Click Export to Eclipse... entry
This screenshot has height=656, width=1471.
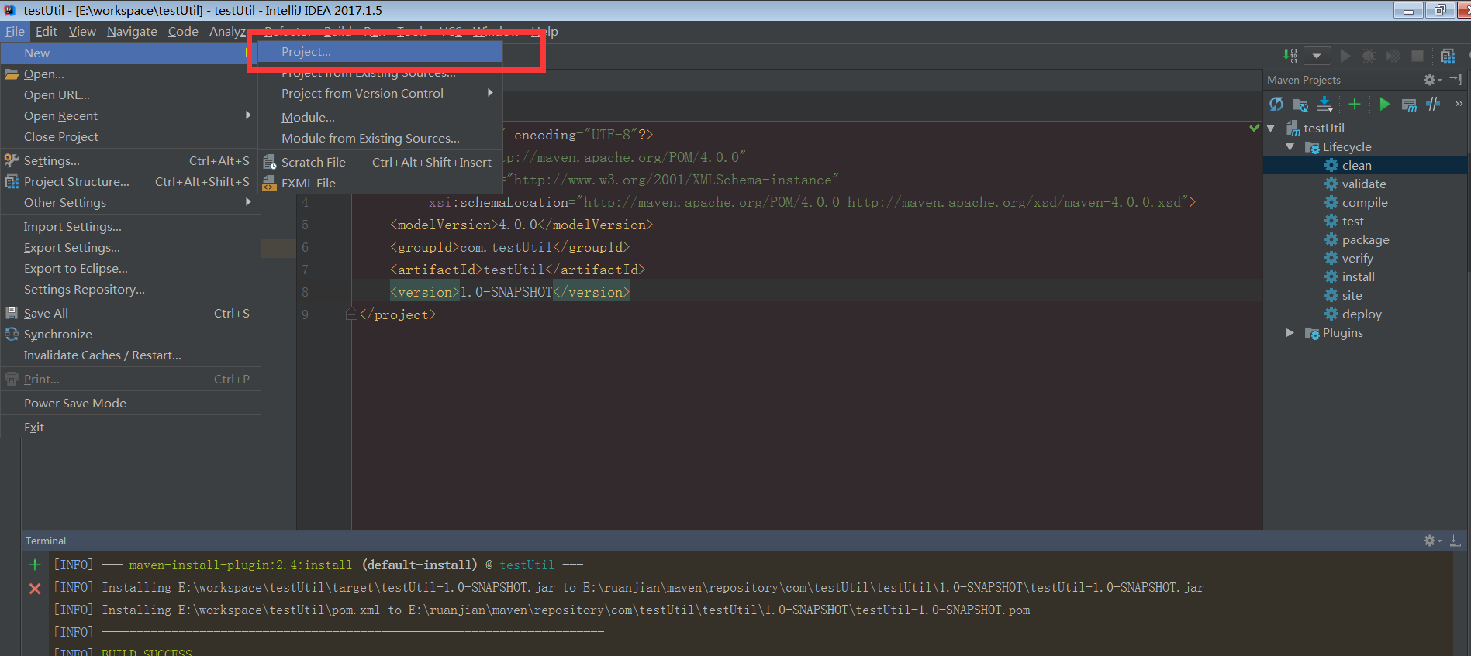(x=130, y=268)
